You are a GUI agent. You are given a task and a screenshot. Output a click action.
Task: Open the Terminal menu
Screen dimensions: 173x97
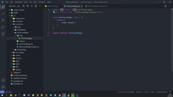(42, 2)
